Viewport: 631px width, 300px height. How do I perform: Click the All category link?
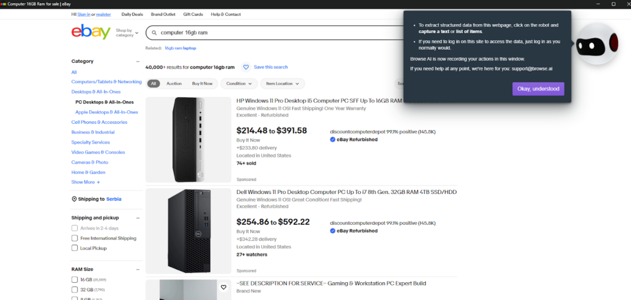(x=74, y=73)
